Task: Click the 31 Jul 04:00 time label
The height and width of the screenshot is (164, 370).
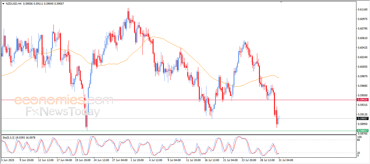Action: click(x=286, y=160)
